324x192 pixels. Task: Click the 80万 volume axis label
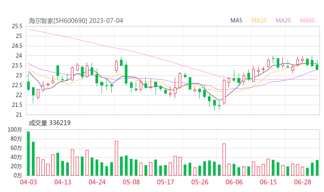tap(16, 139)
